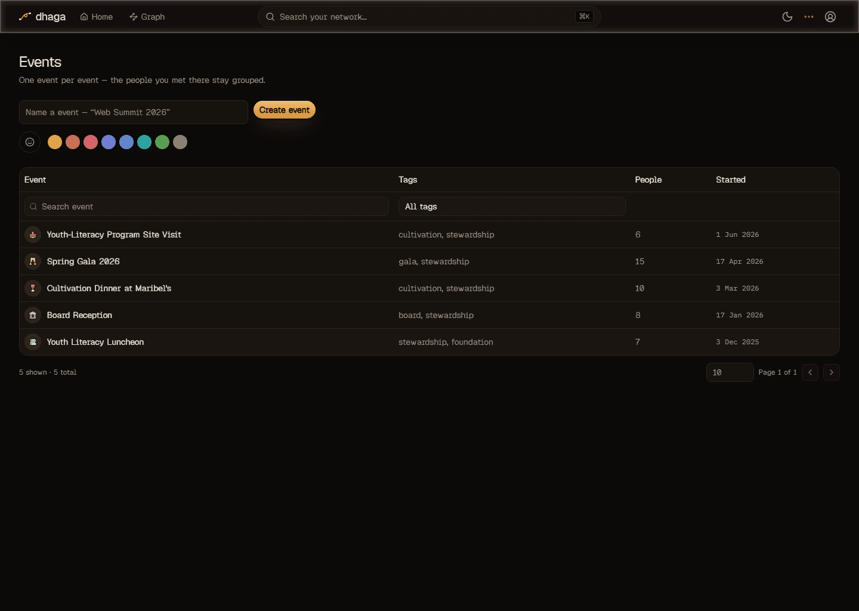Pick the teal color swatch
859x611 pixels.
144,142
